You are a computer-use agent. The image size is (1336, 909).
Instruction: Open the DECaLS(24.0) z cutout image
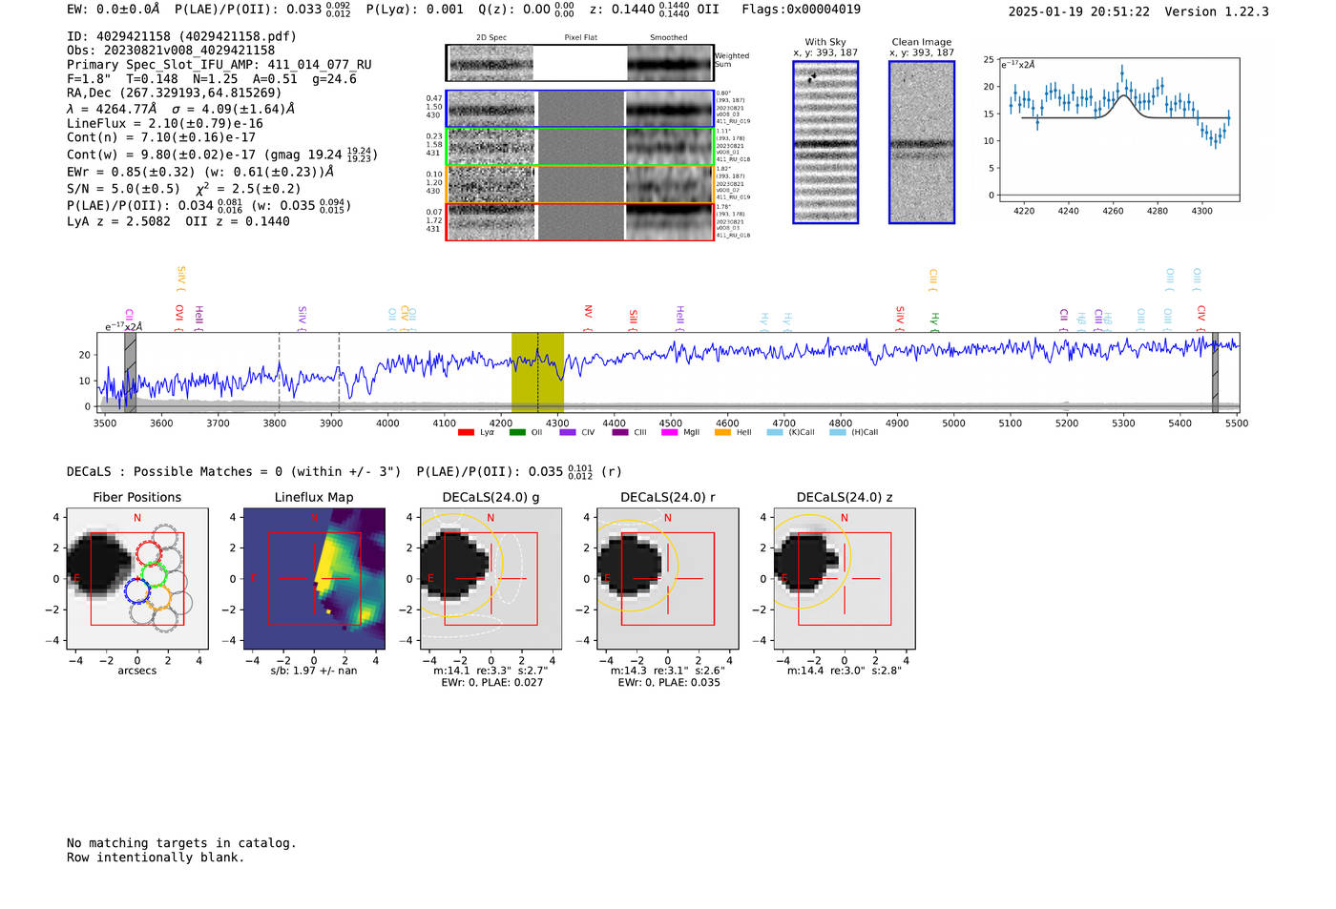click(844, 579)
